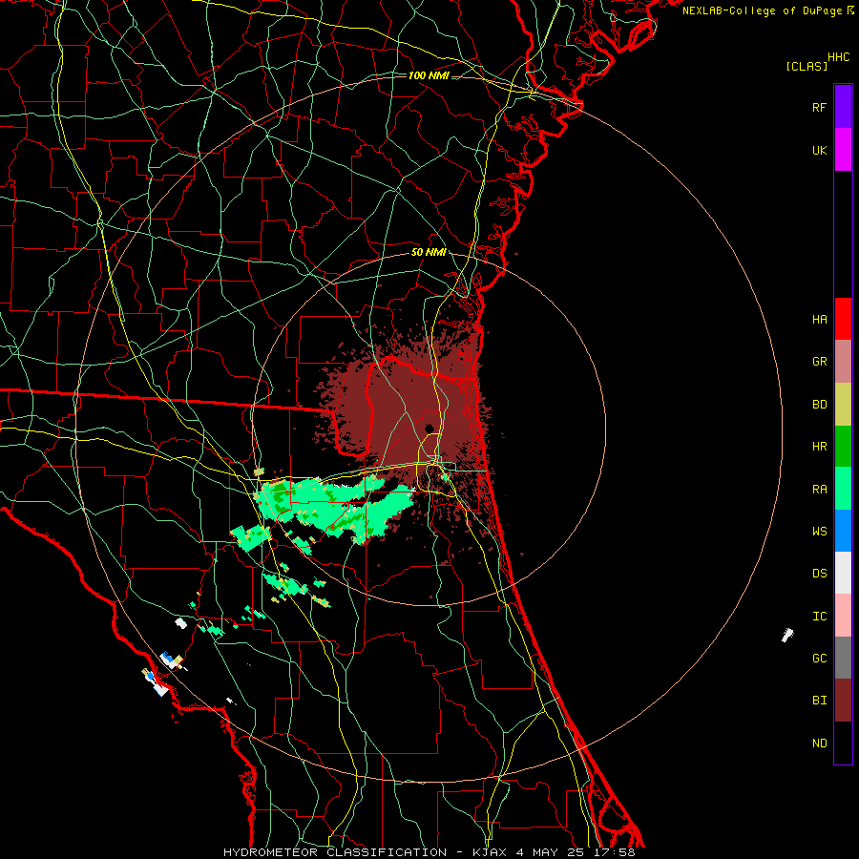Screen dimensions: 859x859
Task: Click the HA legend label
Action: [819, 320]
